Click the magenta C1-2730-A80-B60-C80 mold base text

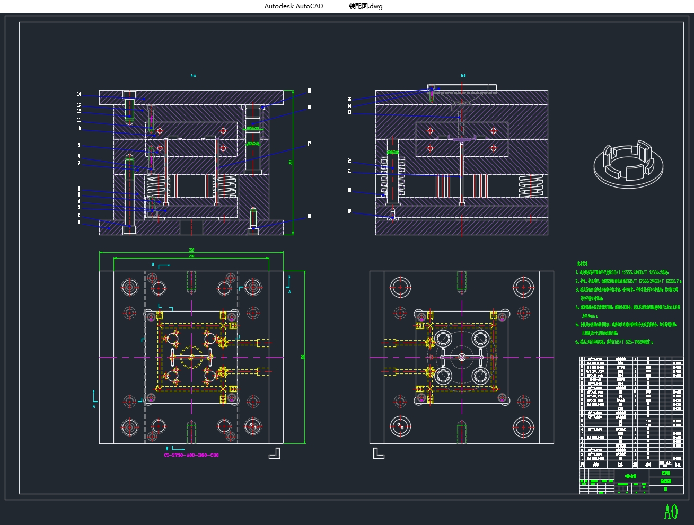pos(191,455)
